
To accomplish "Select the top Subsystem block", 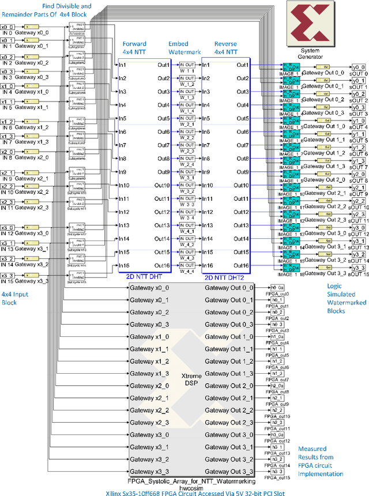I will coord(77,27).
